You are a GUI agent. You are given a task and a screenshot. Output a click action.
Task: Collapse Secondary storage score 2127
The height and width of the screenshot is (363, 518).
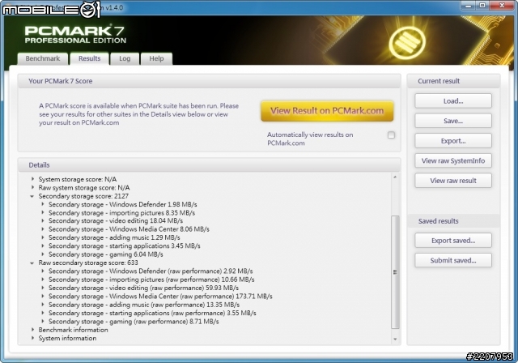(32, 196)
